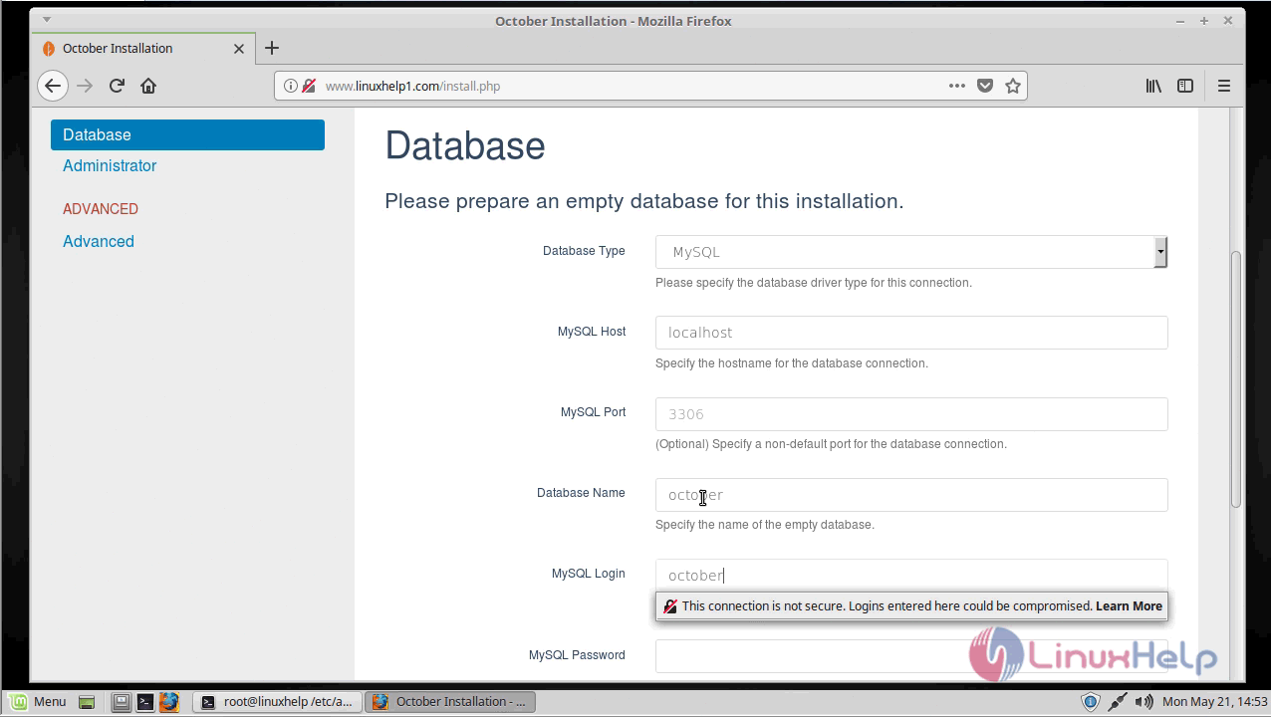Viewport: 1271px width, 717px height.
Task: Open the volume speaker tray icon
Action: tap(1144, 702)
